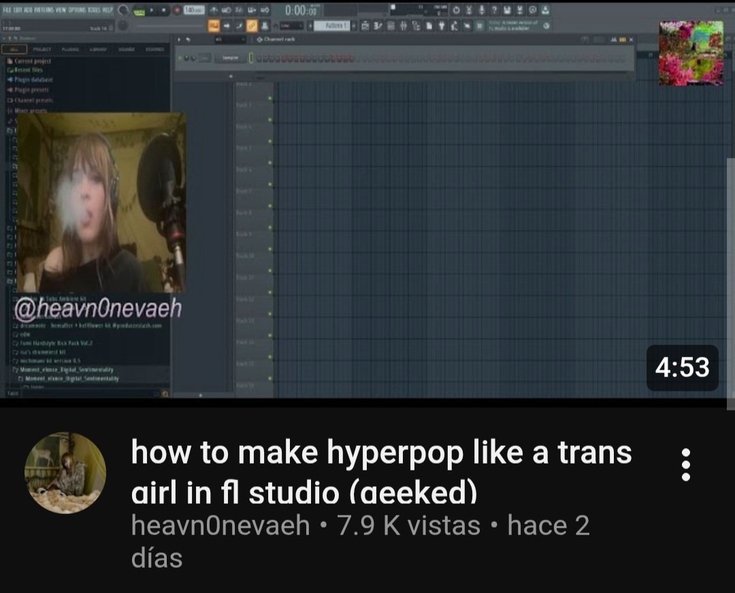
Task: Open the FILE menu in FL Studio
Action: [x=7, y=10]
